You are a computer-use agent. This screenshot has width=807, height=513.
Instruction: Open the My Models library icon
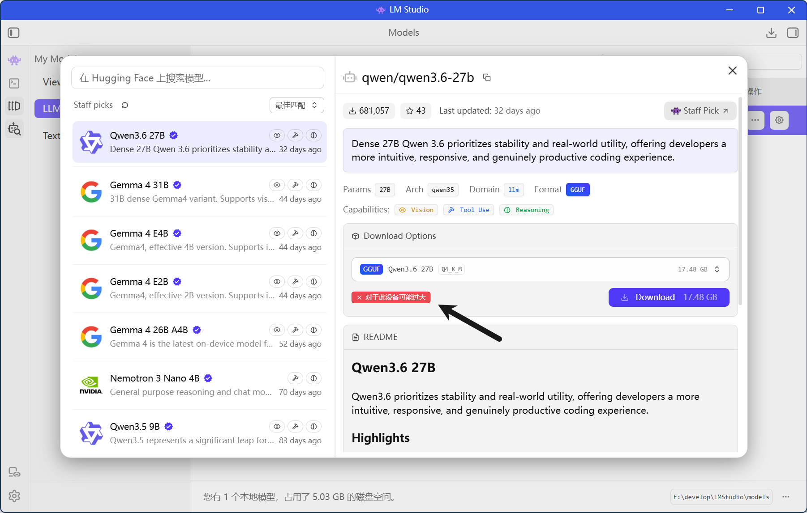pyautogui.click(x=14, y=106)
